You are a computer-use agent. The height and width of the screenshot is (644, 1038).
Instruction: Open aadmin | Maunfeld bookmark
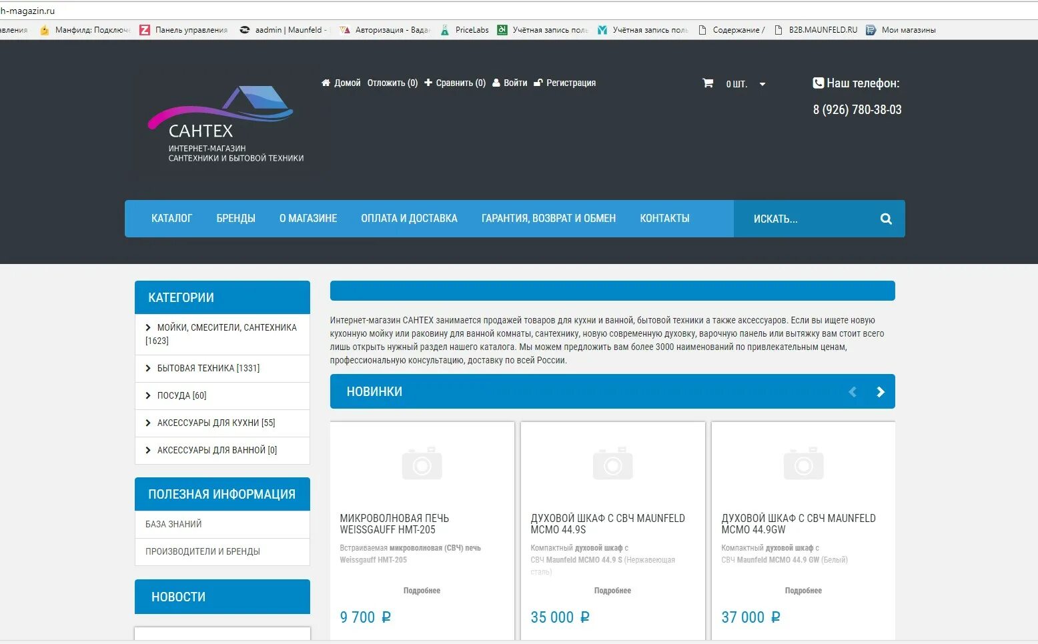click(x=284, y=30)
